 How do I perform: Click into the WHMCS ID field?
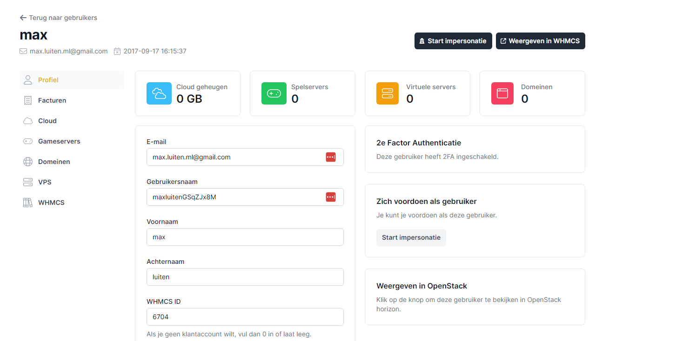click(x=245, y=317)
